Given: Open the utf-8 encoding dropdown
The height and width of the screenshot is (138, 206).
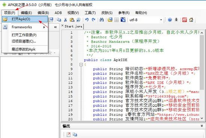Looking at the screenshot, I should (x=161, y=20).
